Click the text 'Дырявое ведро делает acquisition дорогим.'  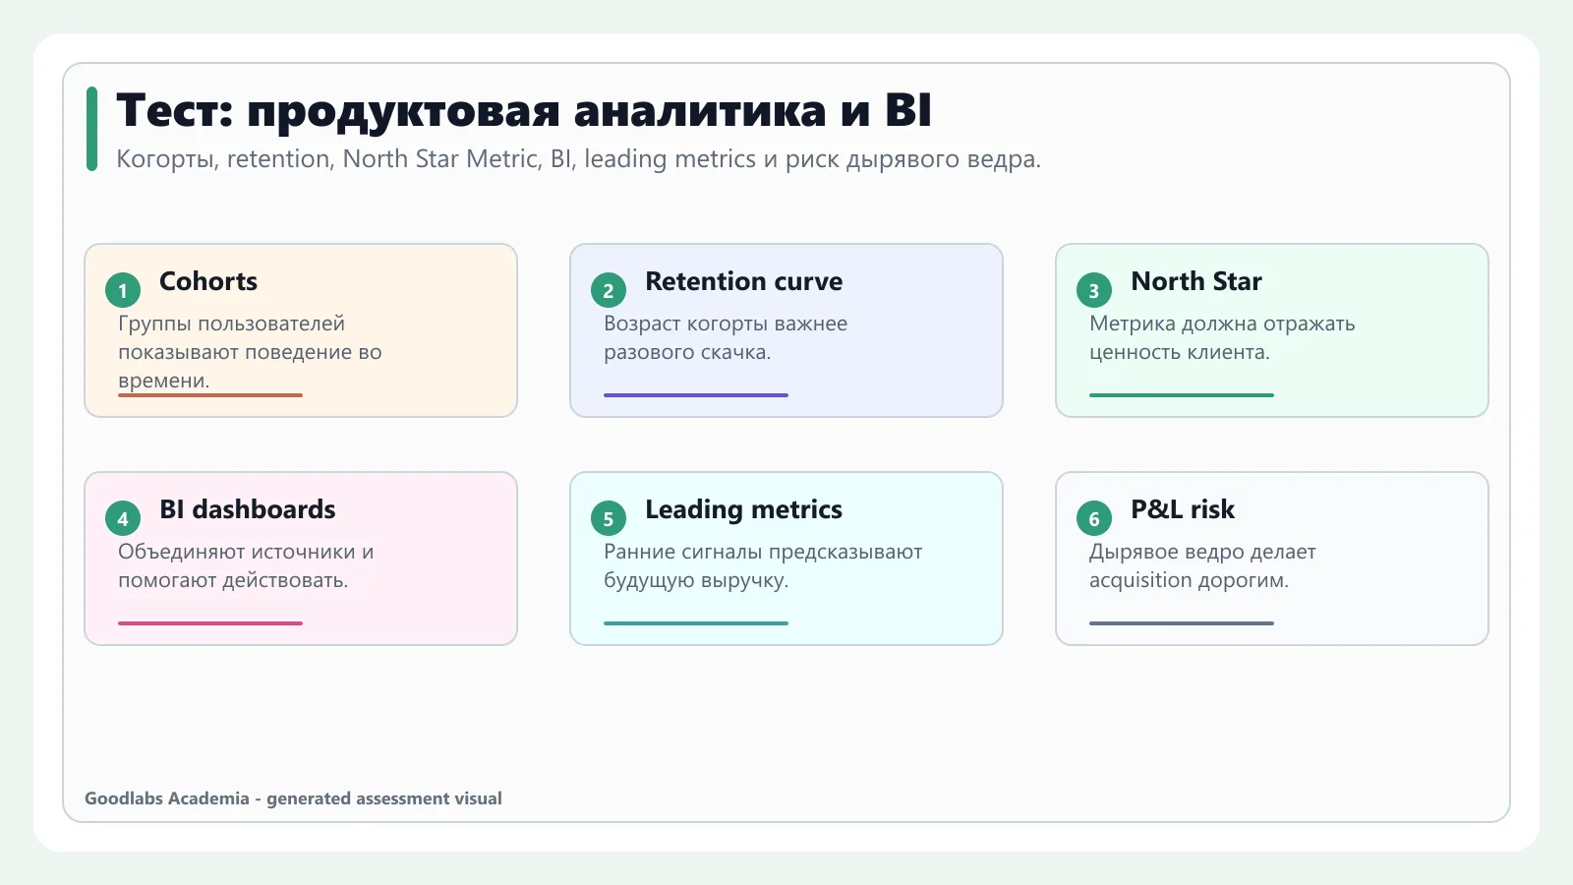(x=1202, y=565)
